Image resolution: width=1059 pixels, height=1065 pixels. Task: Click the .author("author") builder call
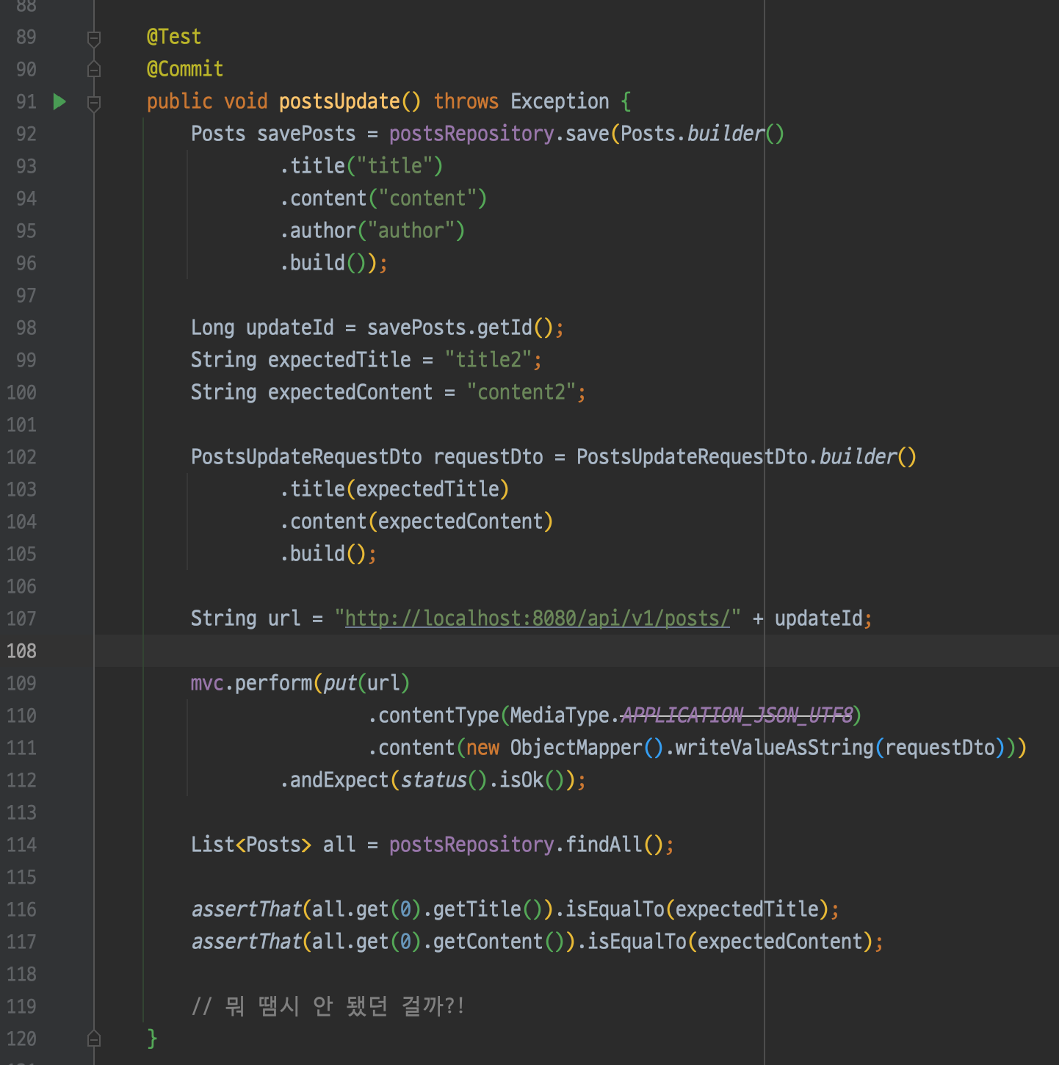(372, 231)
